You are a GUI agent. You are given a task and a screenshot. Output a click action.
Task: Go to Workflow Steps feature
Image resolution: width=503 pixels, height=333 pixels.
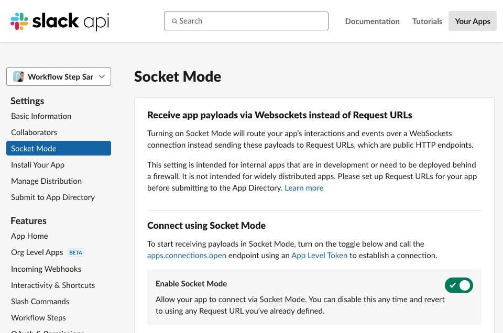pos(38,318)
